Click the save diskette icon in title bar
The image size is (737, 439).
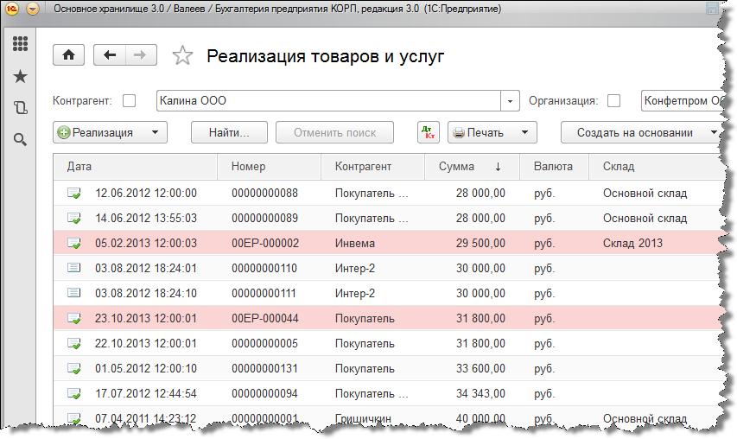712,9
